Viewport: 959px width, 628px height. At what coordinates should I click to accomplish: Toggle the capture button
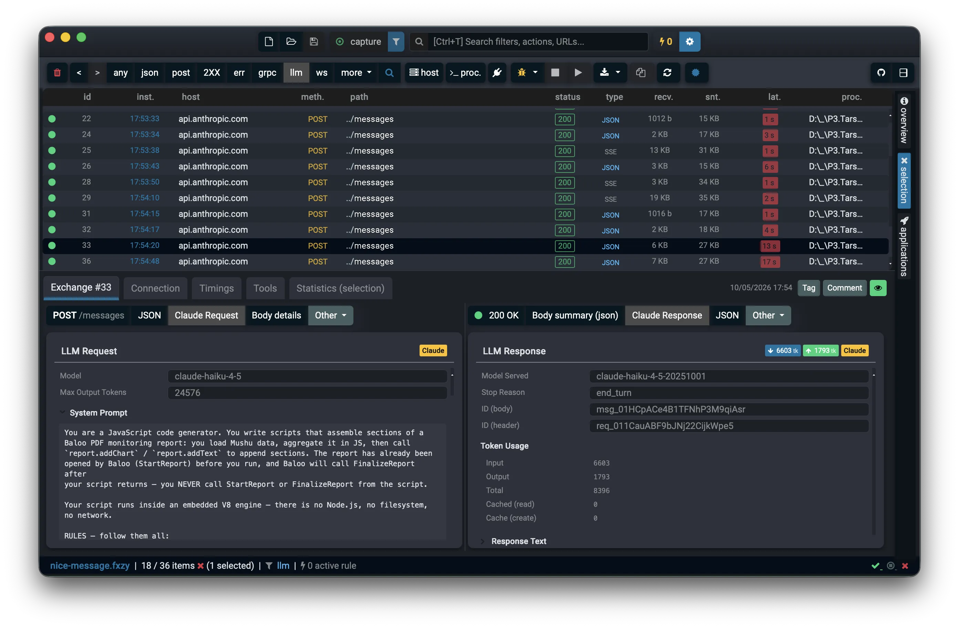pyautogui.click(x=358, y=42)
